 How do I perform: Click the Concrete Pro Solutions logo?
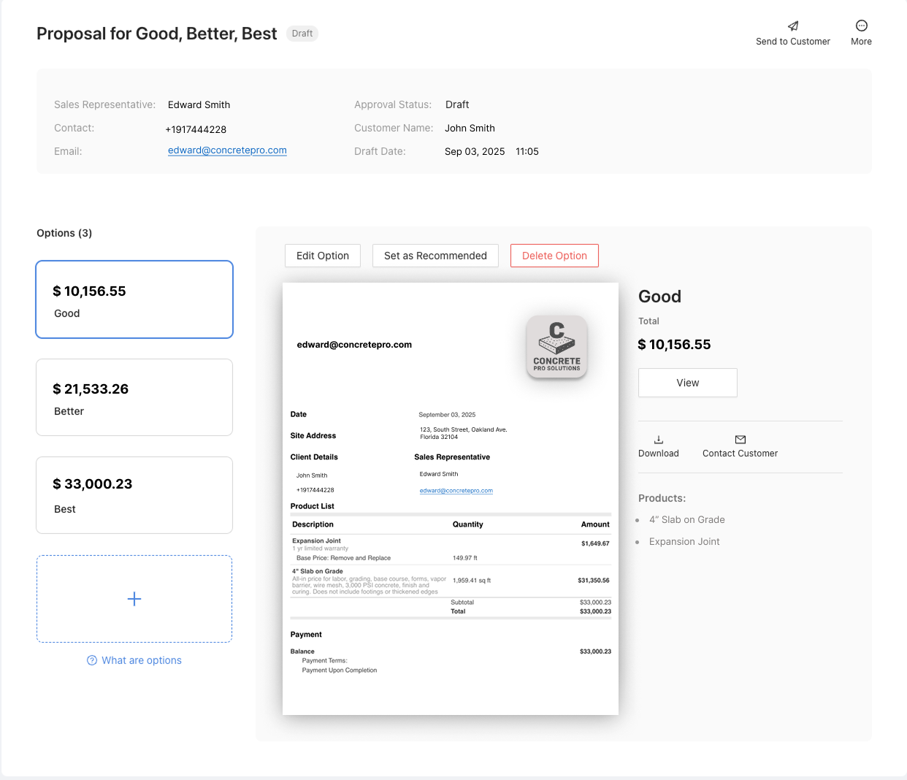point(557,347)
